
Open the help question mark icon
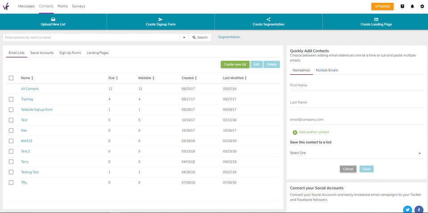403,6
